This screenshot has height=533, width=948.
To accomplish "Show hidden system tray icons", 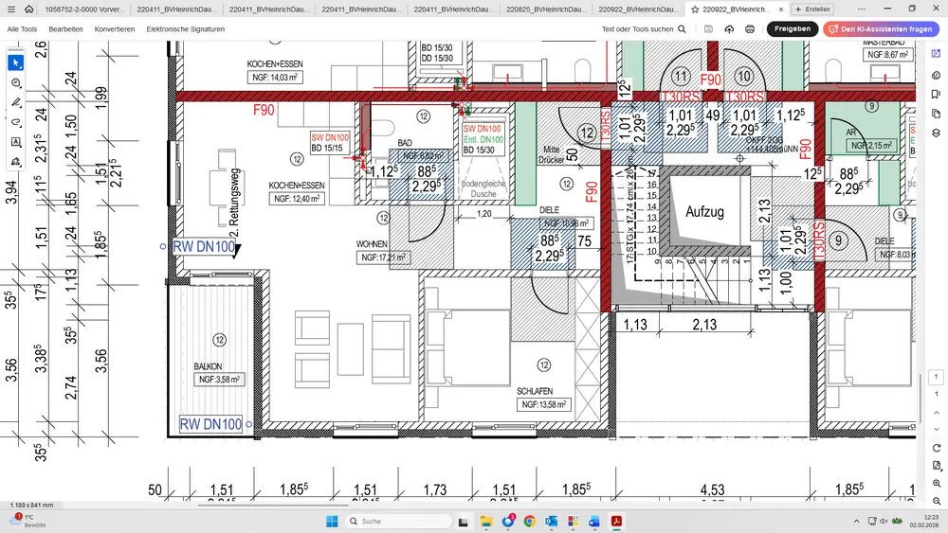I will (856, 522).
